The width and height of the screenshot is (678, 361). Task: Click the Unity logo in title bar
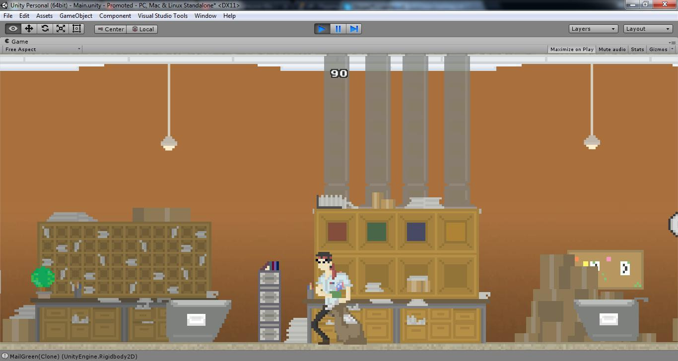click(x=4, y=5)
